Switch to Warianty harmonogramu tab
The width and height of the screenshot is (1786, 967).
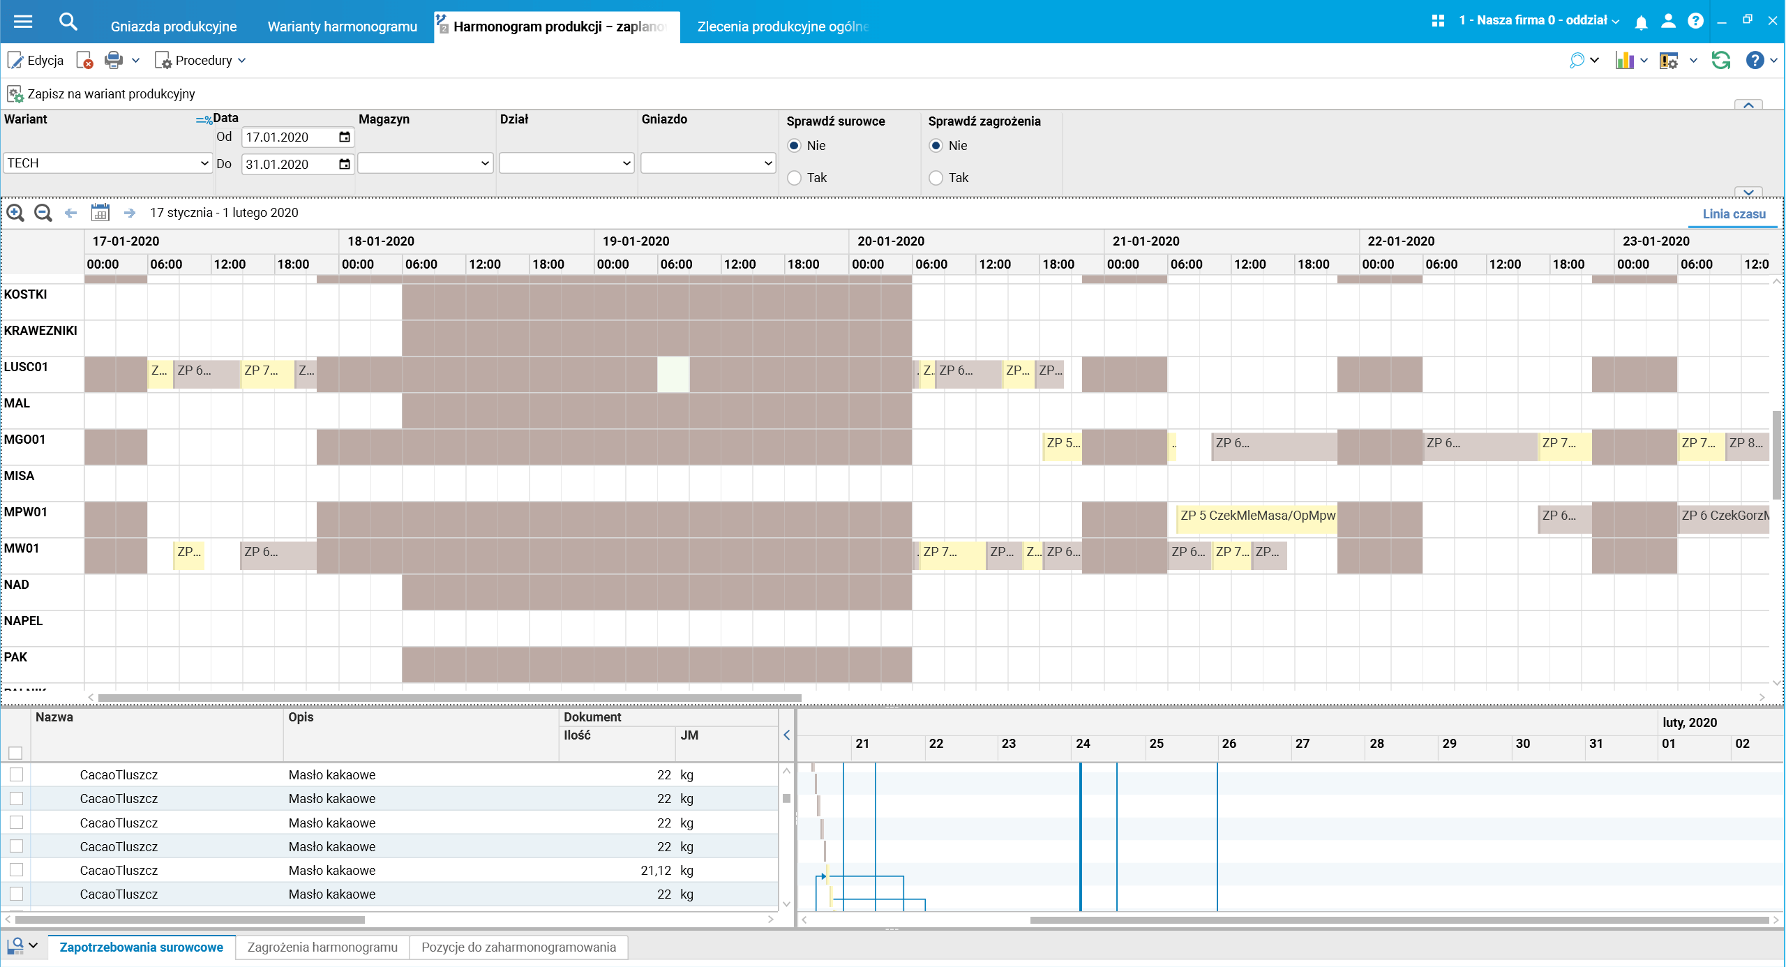tap(342, 27)
